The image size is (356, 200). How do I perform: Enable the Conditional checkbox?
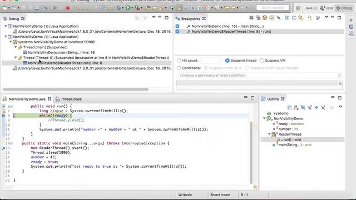(179, 68)
